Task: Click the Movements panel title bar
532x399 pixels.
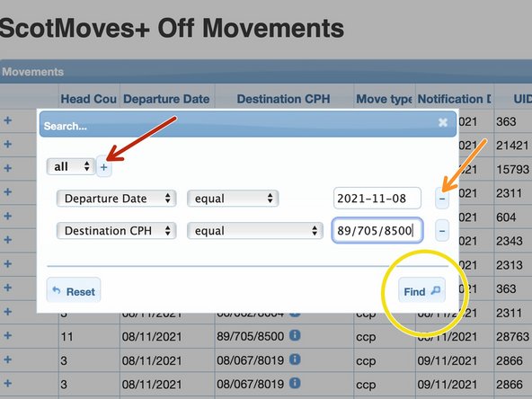Action: click(266, 72)
